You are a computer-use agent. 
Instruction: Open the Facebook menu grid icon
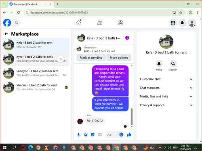click(x=173, y=23)
